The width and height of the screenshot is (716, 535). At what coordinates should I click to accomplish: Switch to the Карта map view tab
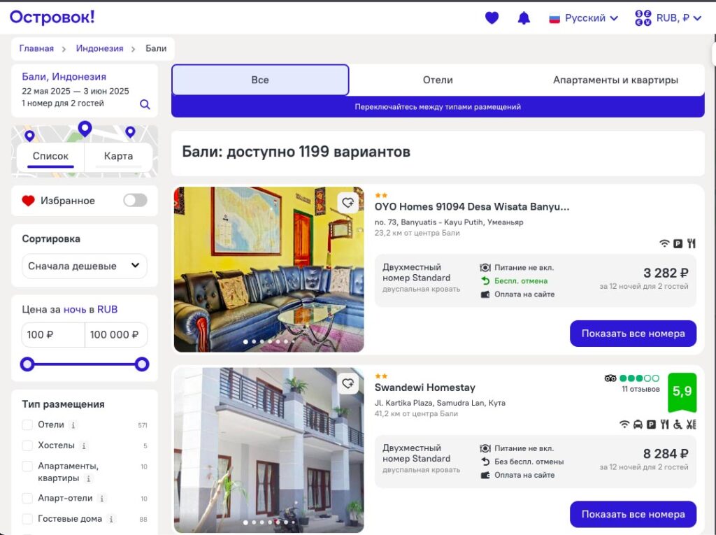click(x=118, y=156)
